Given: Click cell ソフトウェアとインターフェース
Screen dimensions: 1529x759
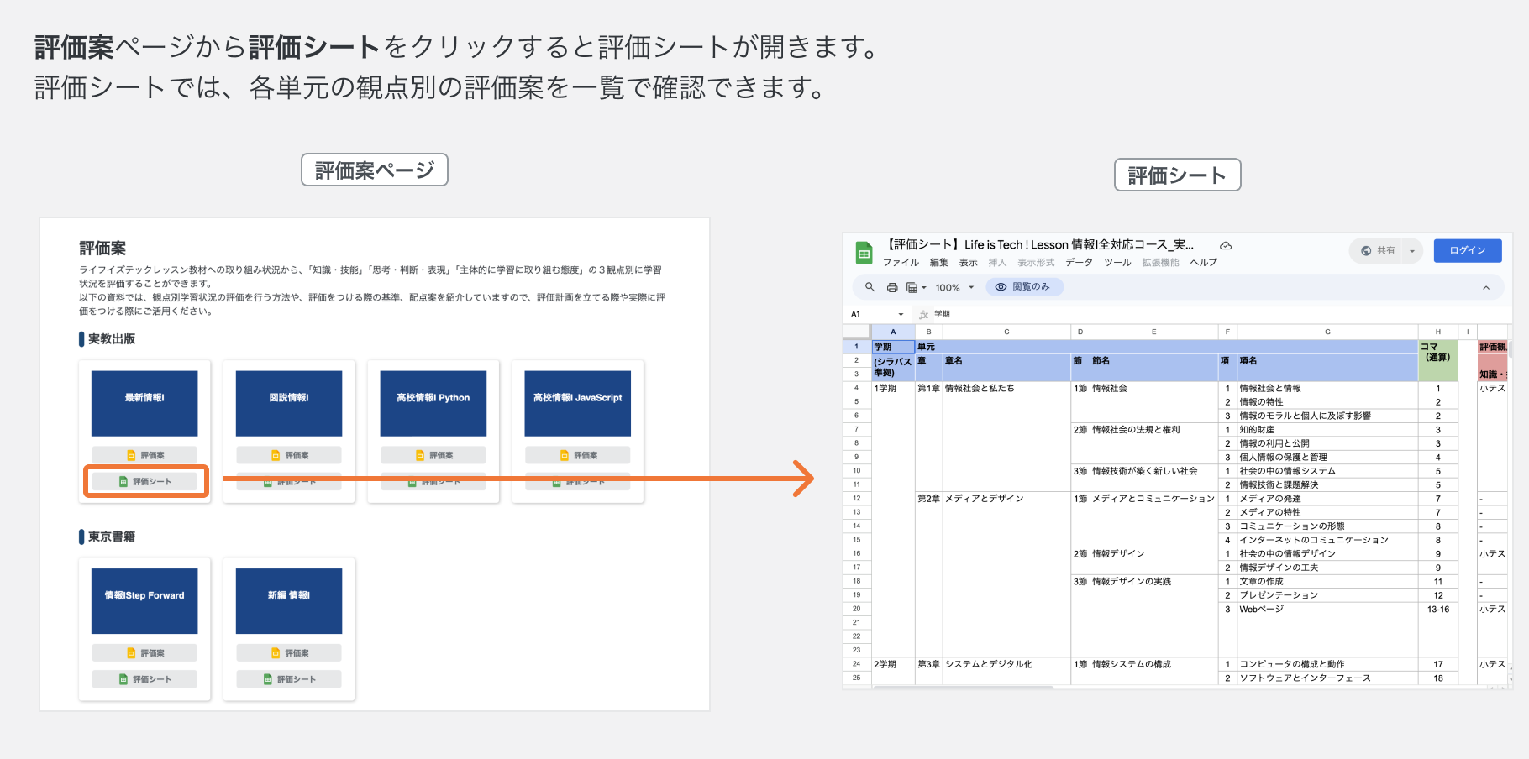Looking at the screenshot, I should tap(1327, 678).
